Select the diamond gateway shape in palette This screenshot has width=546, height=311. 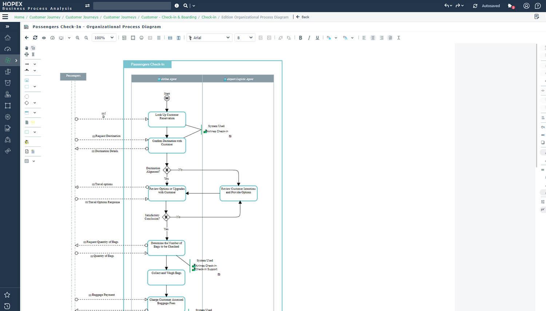point(27,103)
